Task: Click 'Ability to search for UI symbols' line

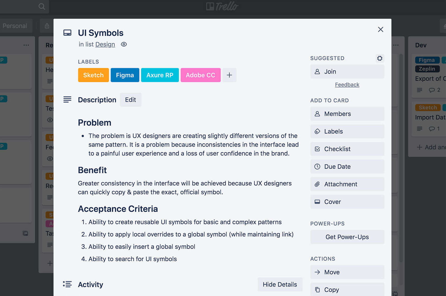Action: [x=133, y=259]
